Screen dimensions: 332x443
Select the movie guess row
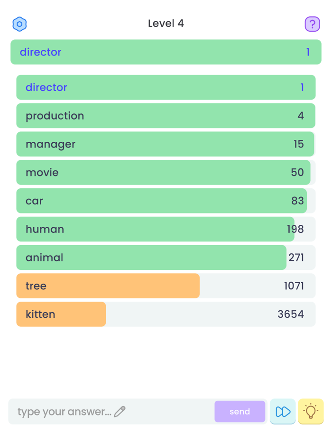166,172
